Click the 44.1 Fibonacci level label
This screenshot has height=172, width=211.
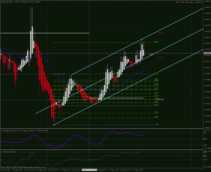pyautogui.click(x=157, y=102)
